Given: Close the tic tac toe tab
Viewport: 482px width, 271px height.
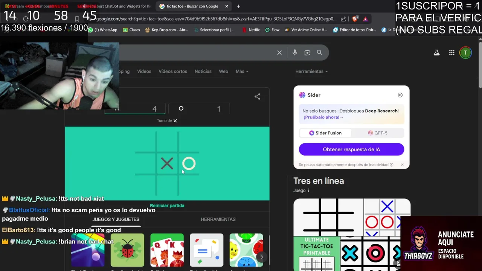Looking at the screenshot, I should point(227,6).
